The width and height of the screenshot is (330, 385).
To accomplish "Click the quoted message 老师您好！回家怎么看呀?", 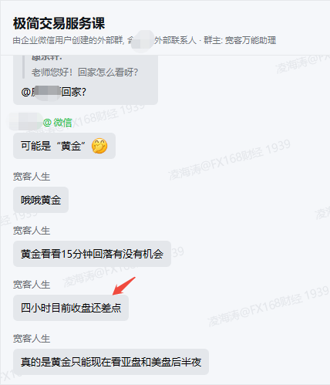I will [85, 73].
